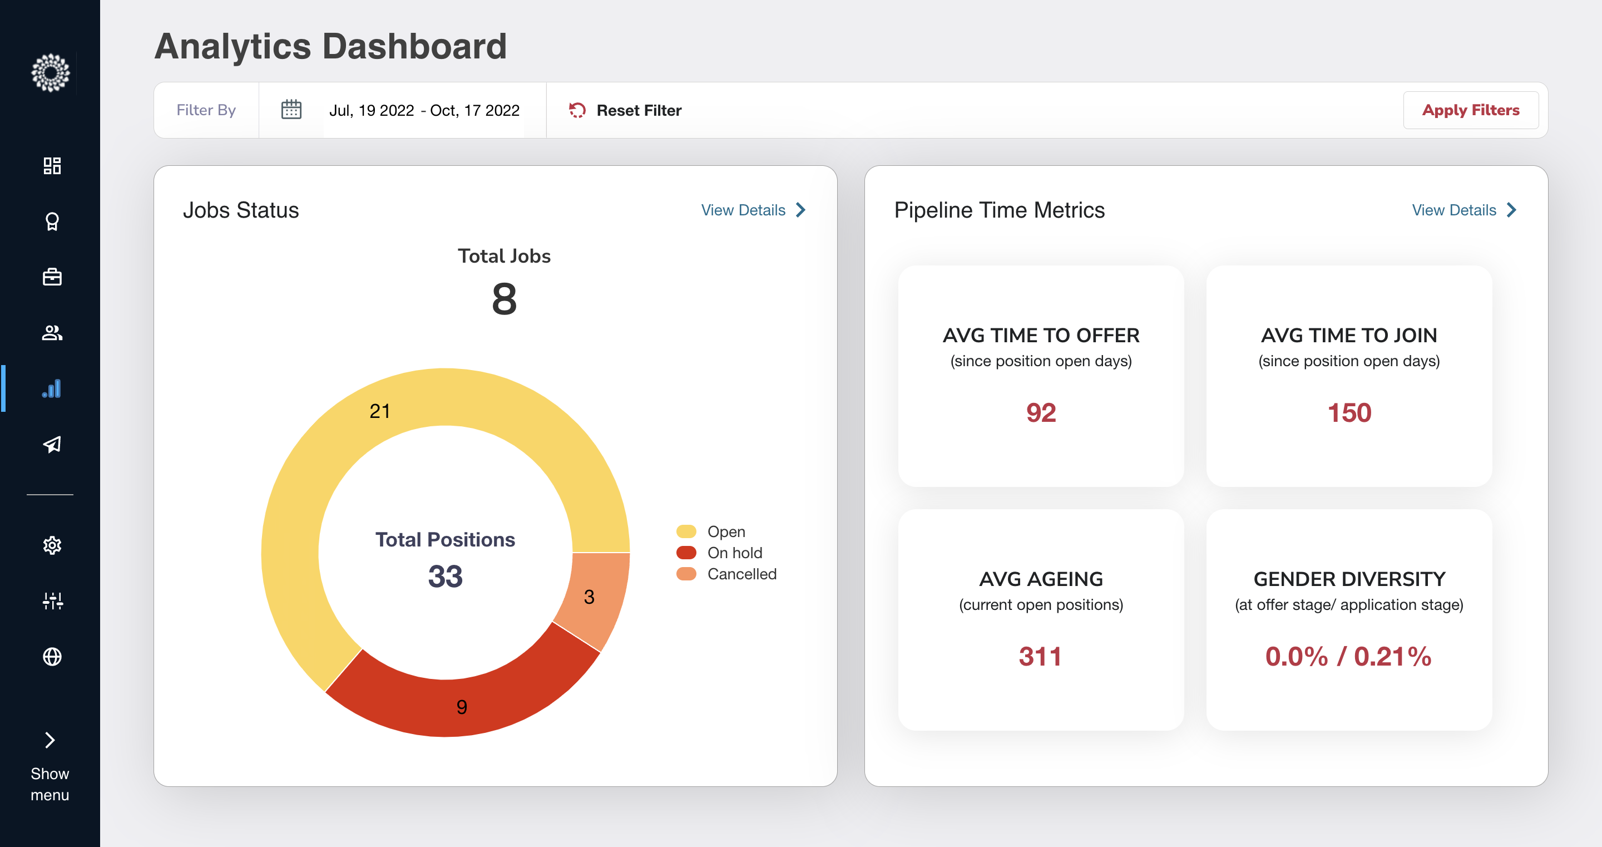Select the globe language icon
The image size is (1602, 847).
point(52,657)
